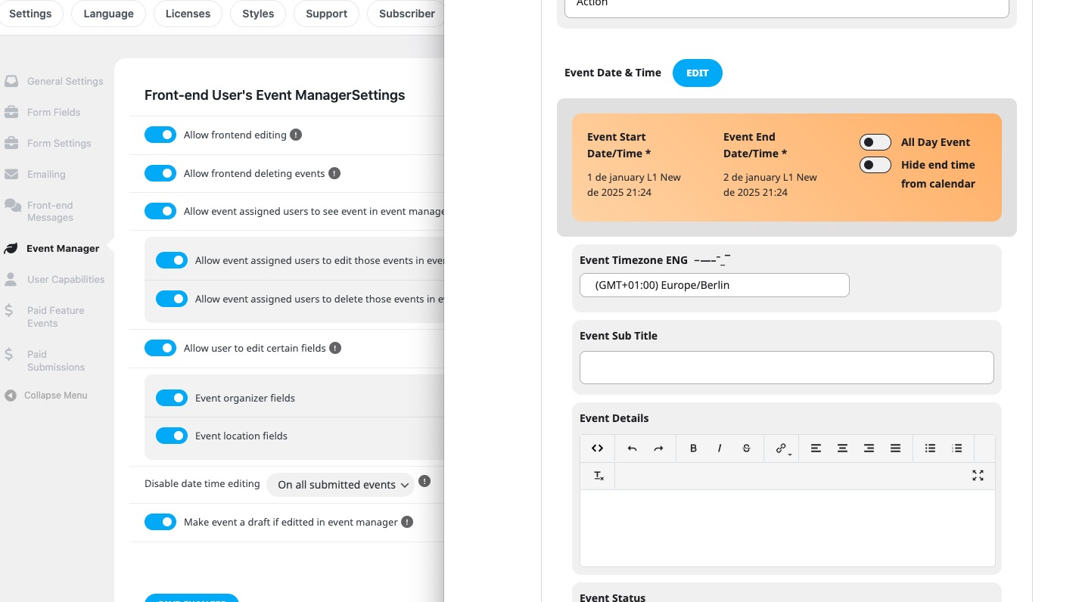This screenshot has width=1079, height=602.
Task: Expand Event Details editor to fullscreen
Action: click(978, 476)
